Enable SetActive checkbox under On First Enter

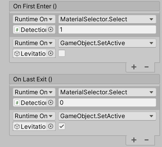click(x=62, y=53)
